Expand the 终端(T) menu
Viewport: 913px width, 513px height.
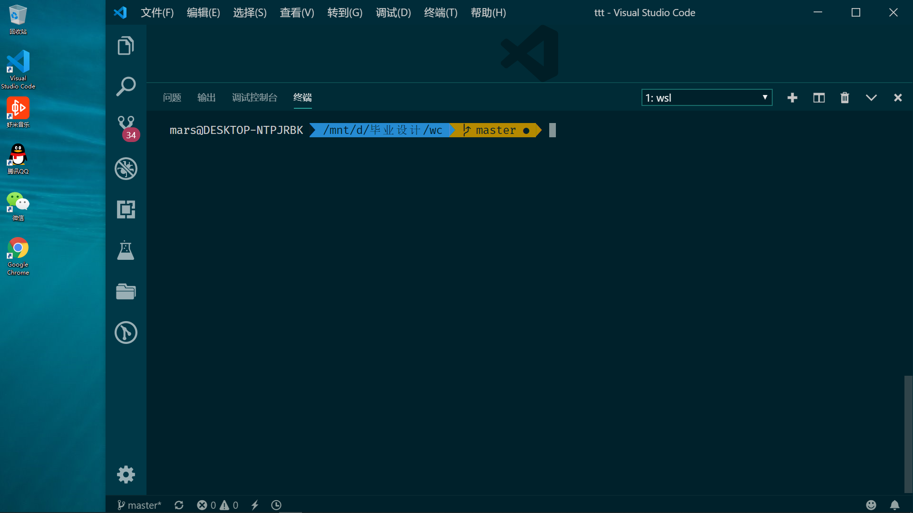click(440, 13)
